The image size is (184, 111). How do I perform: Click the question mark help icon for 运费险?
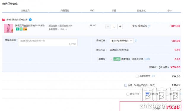click(x=148, y=59)
